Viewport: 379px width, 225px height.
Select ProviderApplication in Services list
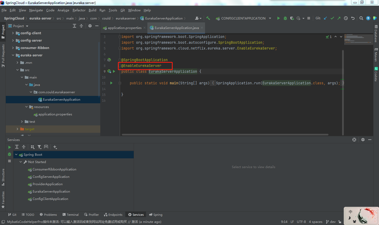coord(48,184)
